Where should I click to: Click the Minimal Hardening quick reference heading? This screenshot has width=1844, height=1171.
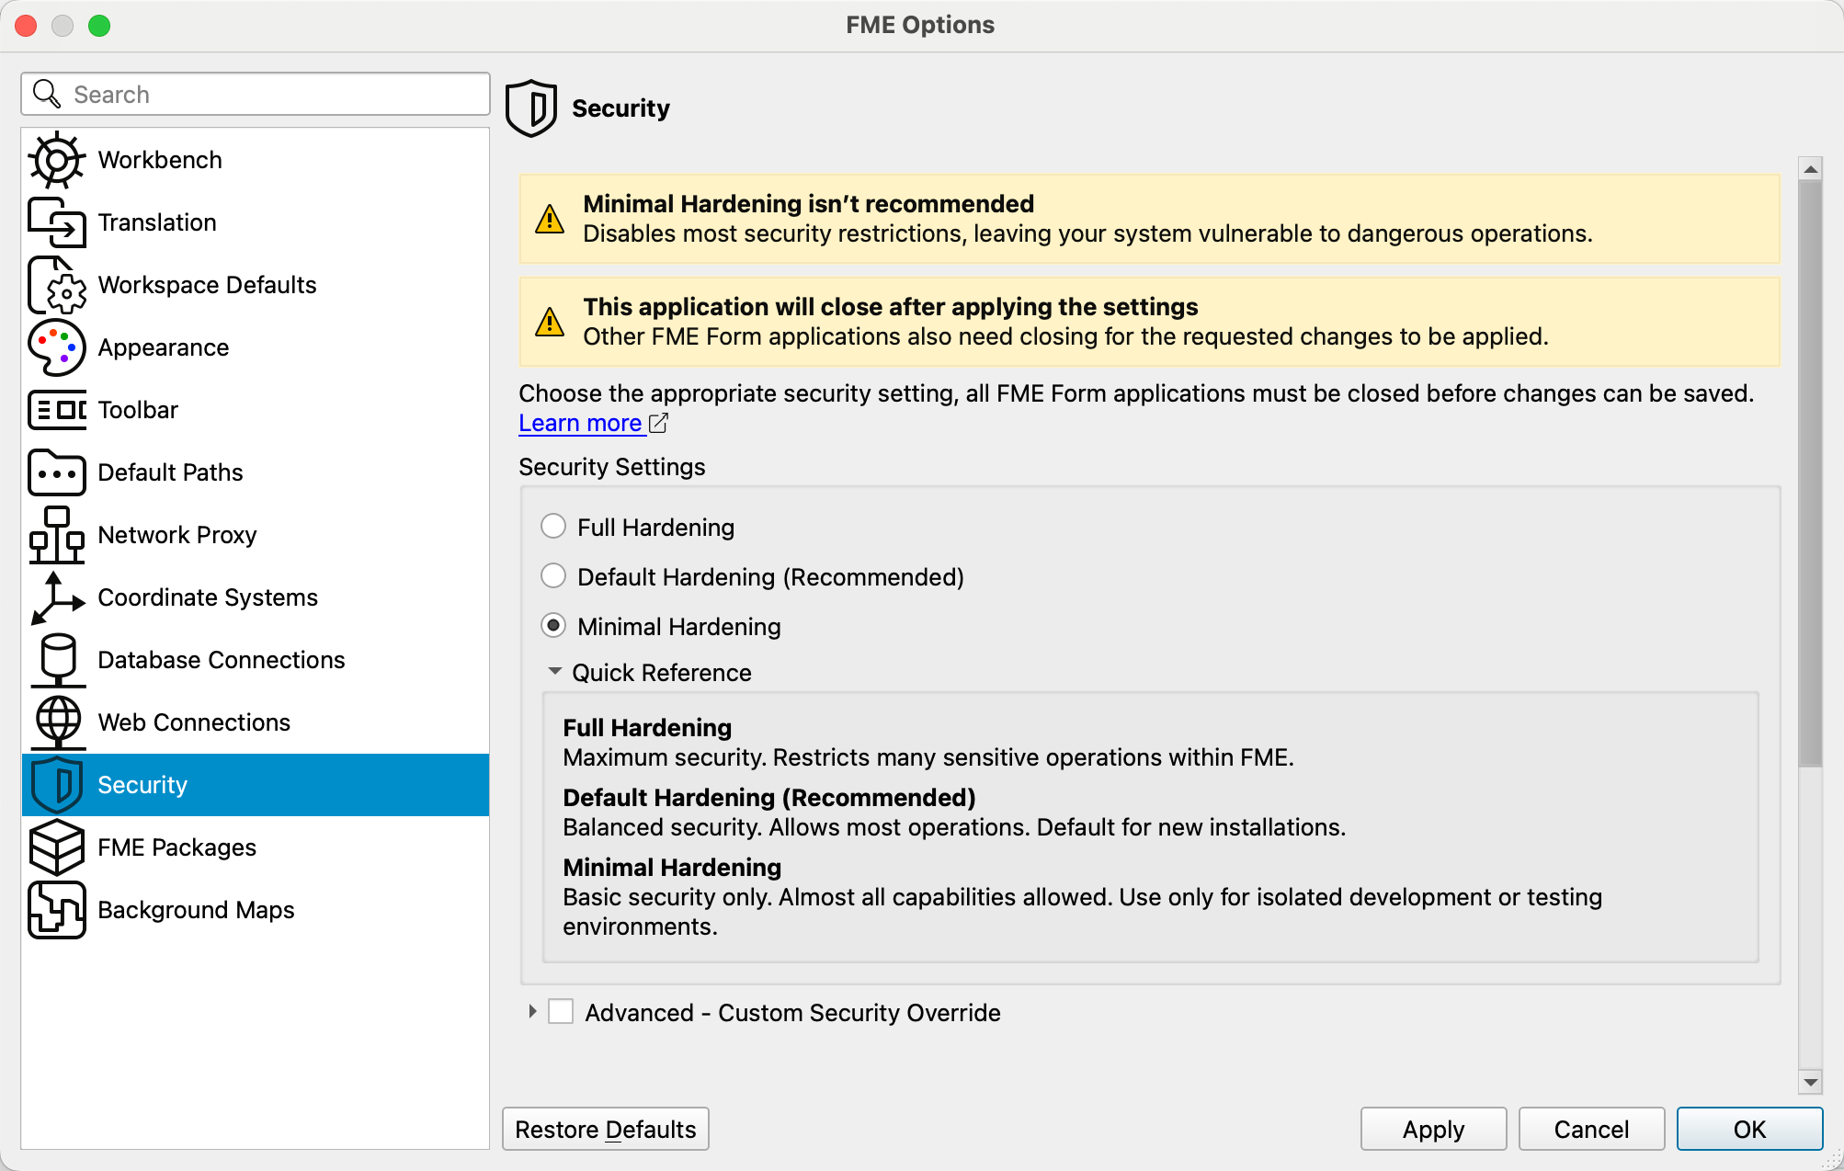[672, 868]
